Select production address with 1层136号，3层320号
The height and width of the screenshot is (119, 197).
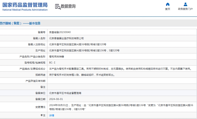[x=84, y=51]
